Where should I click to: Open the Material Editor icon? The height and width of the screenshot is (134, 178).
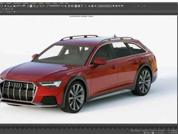point(86,6)
